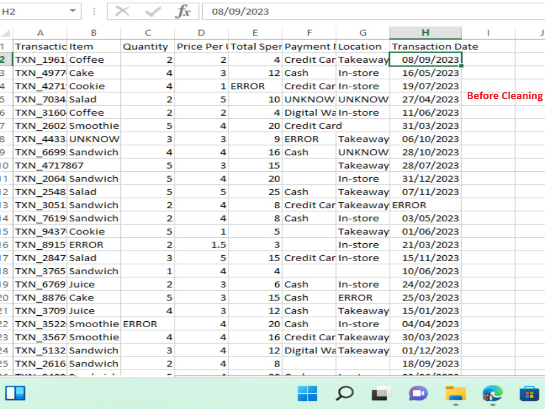The image size is (545, 409).
Task: Open the Chat (Teams) taskbar icon
Action: [418, 393]
